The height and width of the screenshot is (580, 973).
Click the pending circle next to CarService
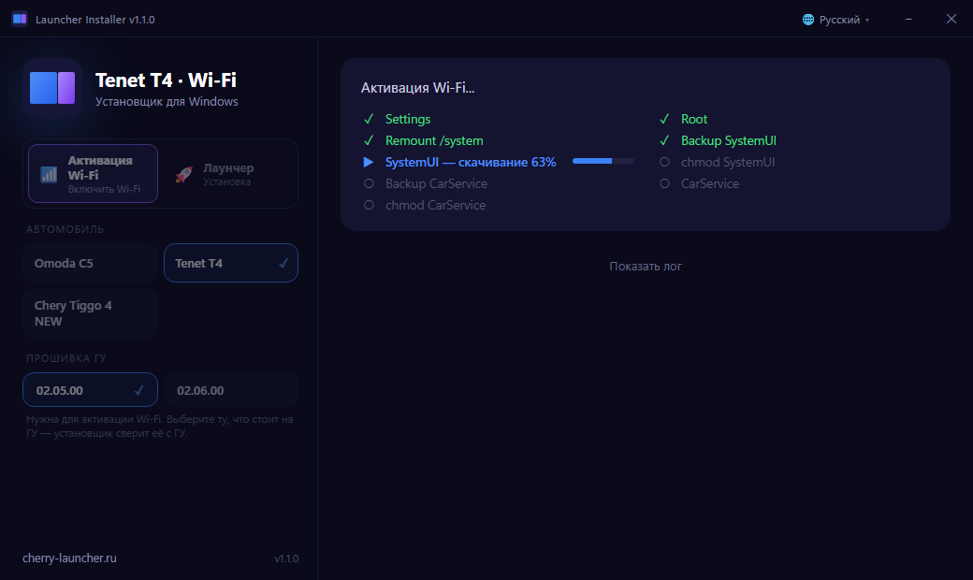(664, 183)
